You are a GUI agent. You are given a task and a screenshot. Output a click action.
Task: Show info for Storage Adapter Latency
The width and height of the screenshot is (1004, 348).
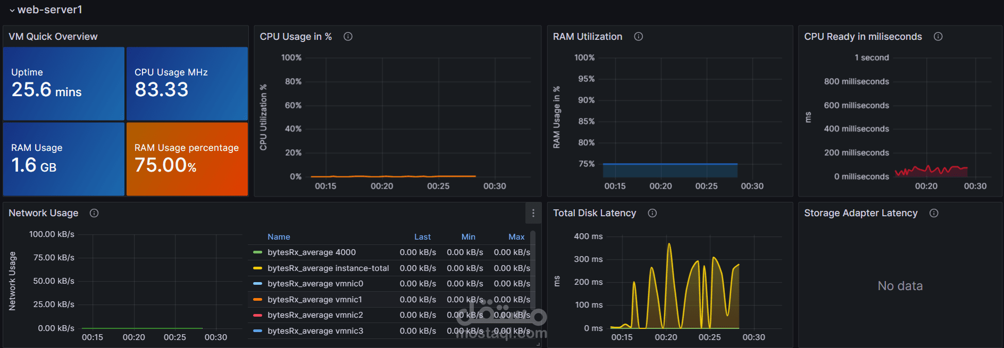click(x=934, y=213)
